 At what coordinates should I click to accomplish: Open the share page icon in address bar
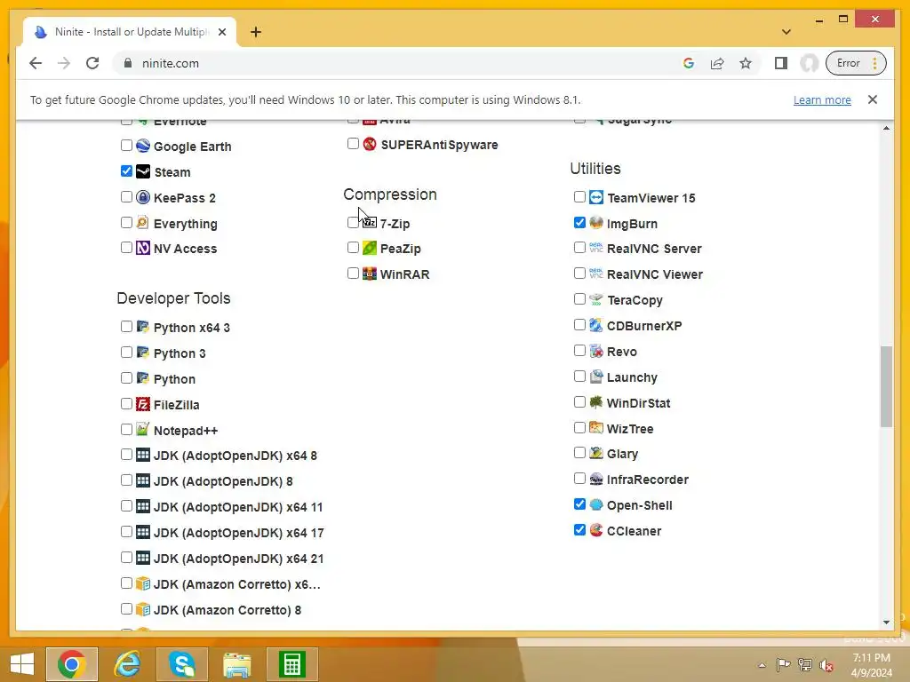[717, 63]
